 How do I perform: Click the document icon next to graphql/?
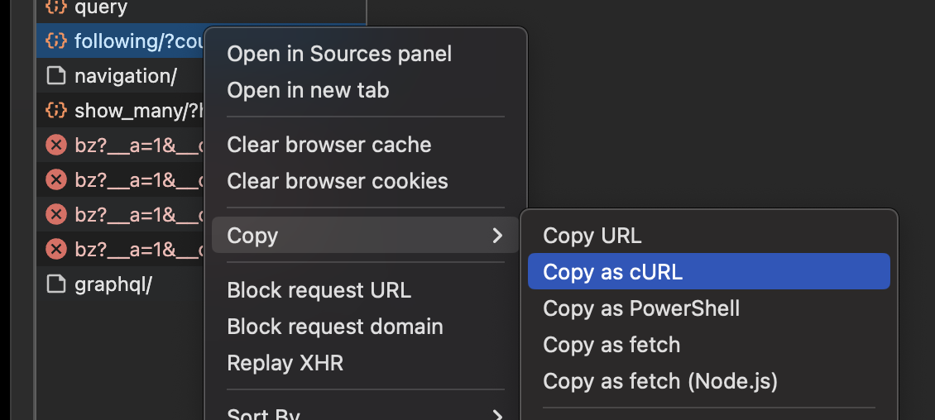[55, 285]
